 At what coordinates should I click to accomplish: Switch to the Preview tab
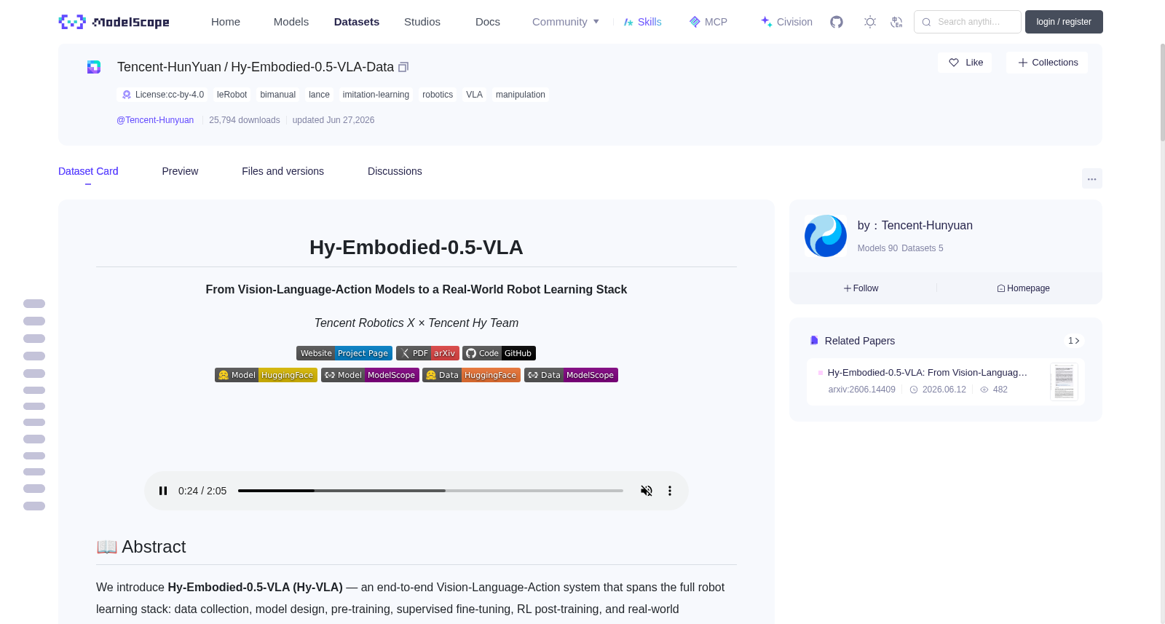point(180,171)
